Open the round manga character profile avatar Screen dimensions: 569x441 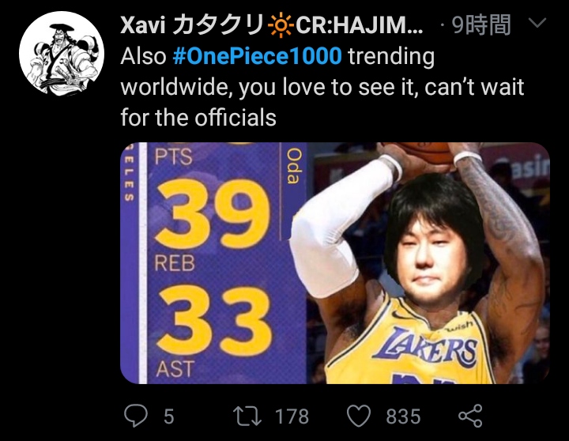click(x=62, y=54)
